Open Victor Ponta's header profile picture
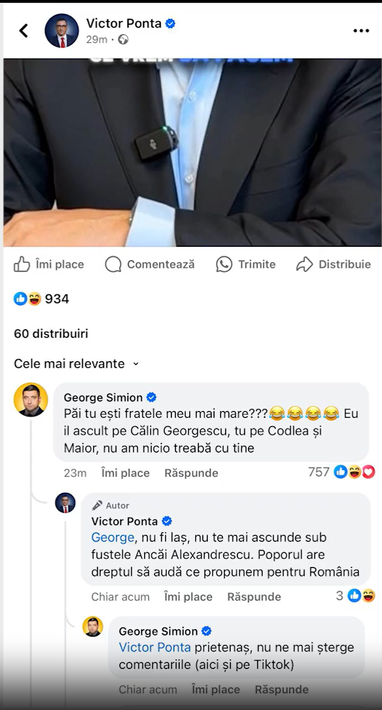This screenshot has width=382, height=710. [62, 31]
